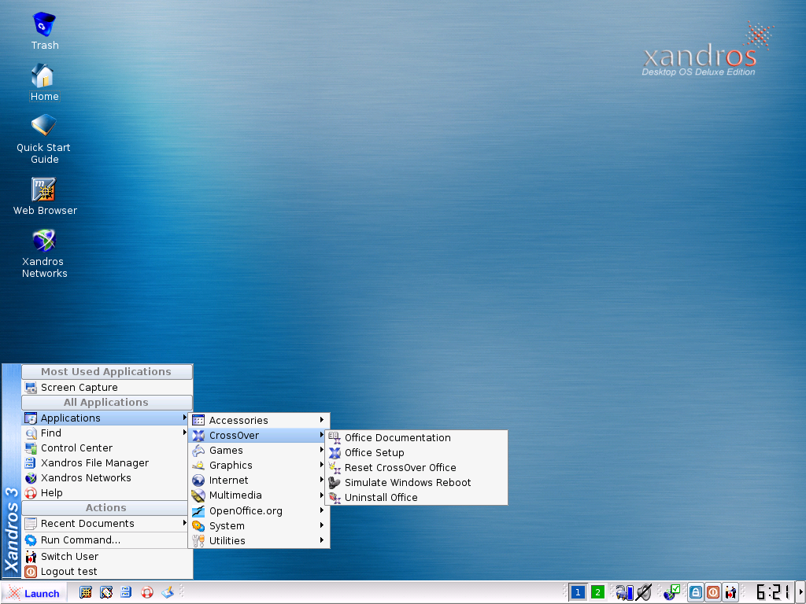Click the Internet globe category icon
The width and height of the screenshot is (806, 604).
198,481
